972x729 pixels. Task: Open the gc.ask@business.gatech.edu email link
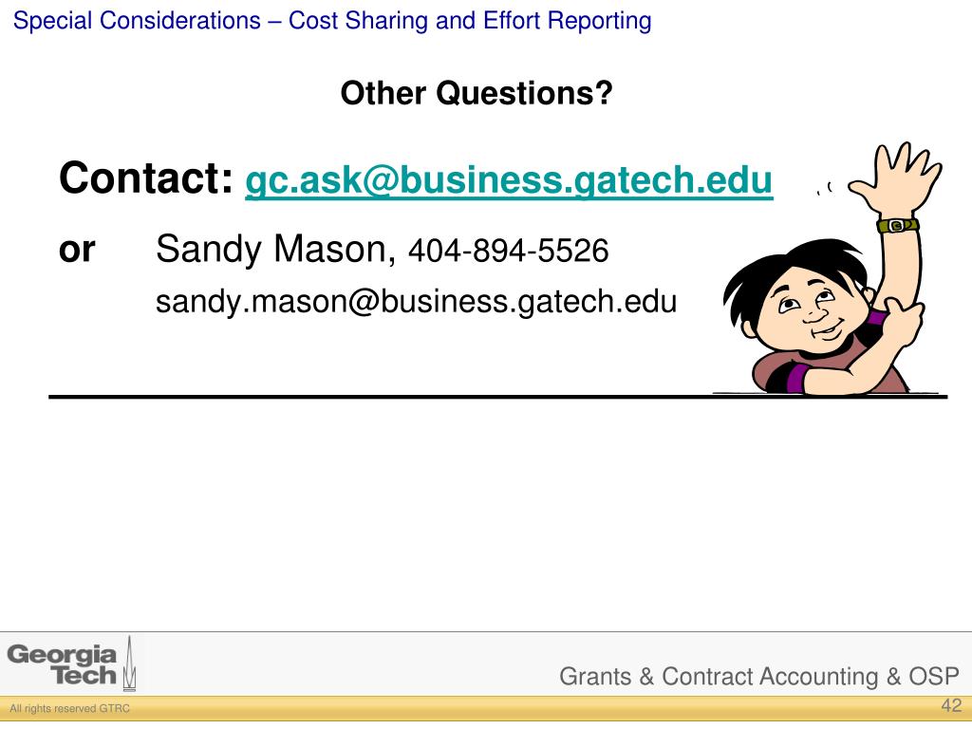click(509, 180)
